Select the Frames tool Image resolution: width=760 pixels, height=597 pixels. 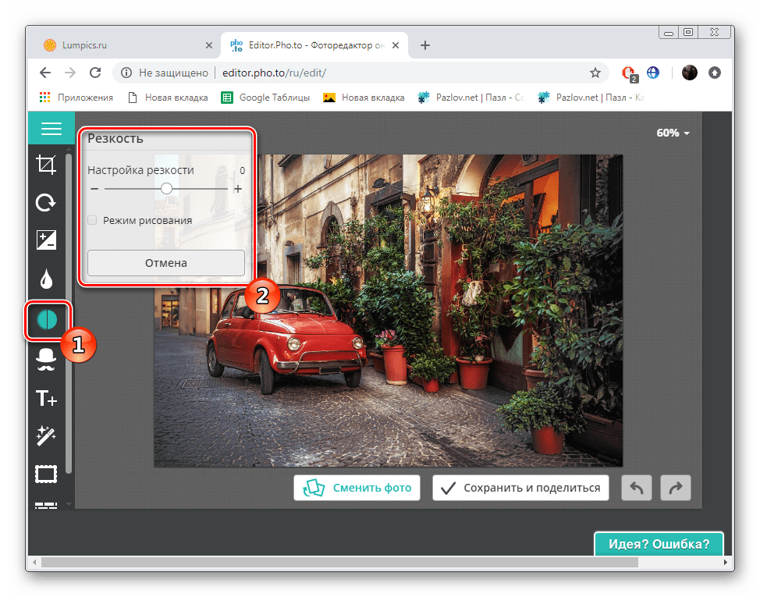click(x=46, y=474)
